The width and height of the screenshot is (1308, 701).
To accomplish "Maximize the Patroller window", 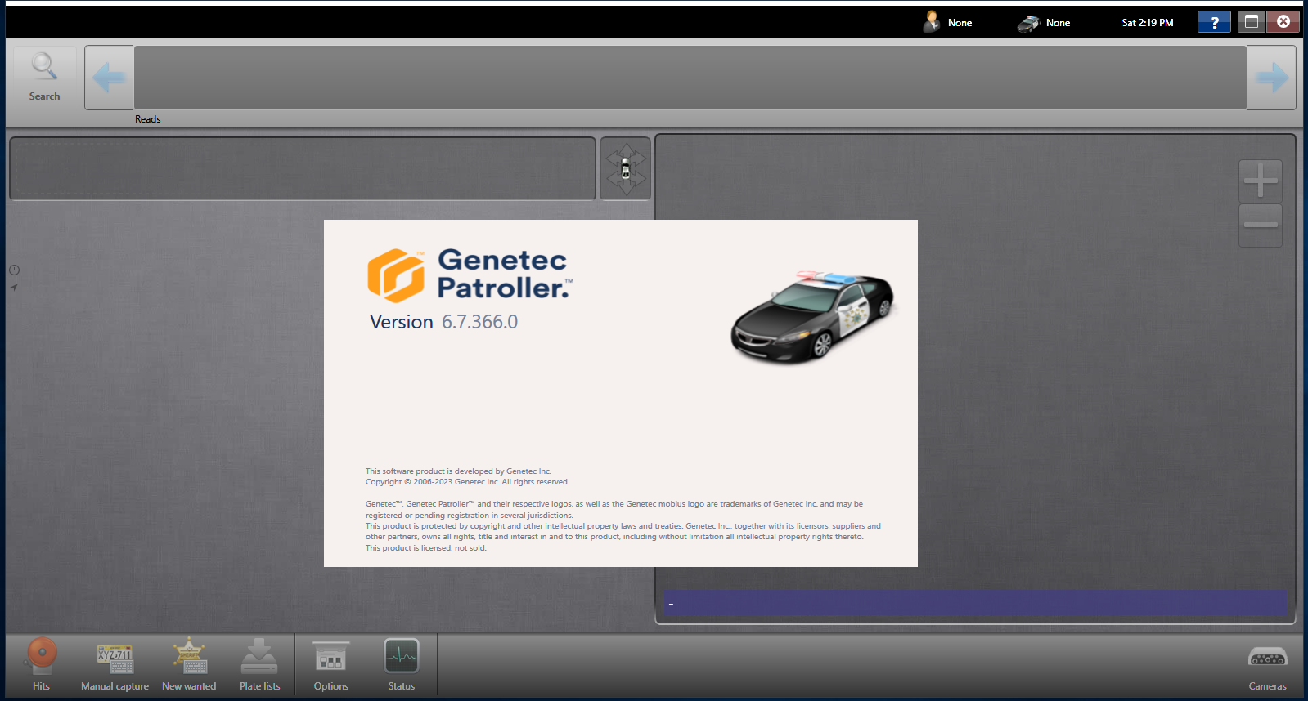I will (x=1251, y=22).
